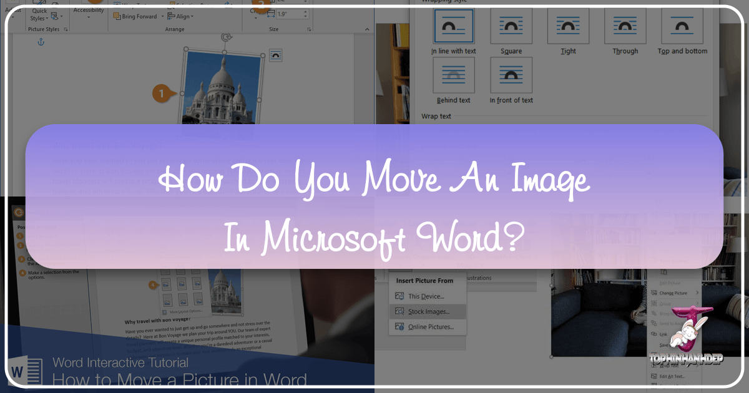The image size is (749, 393).
Task: Select the In line with text wrapping icon
Action: (453, 27)
